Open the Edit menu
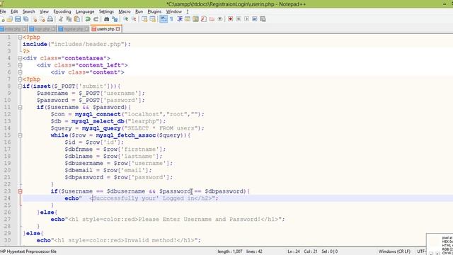 pos(14,11)
